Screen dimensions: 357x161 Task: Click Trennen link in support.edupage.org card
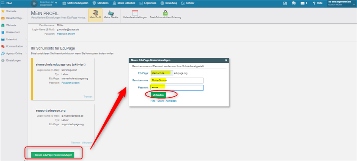75,142
